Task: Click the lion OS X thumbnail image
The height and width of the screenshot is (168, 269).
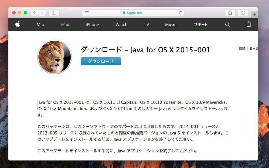Action: click(x=55, y=57)
